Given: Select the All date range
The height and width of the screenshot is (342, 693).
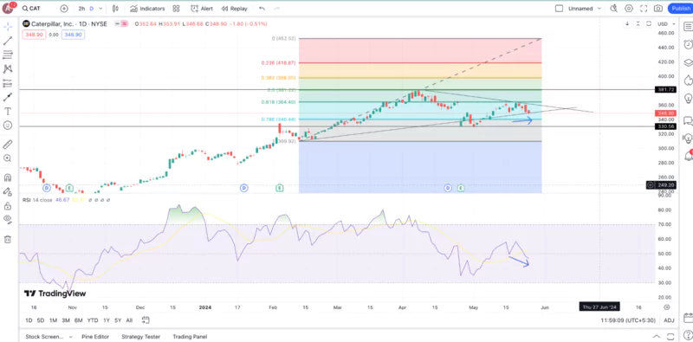Looking at the screenshot, I should (129, 320).
